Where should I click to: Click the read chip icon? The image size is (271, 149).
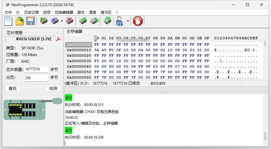tap(44, 21)
